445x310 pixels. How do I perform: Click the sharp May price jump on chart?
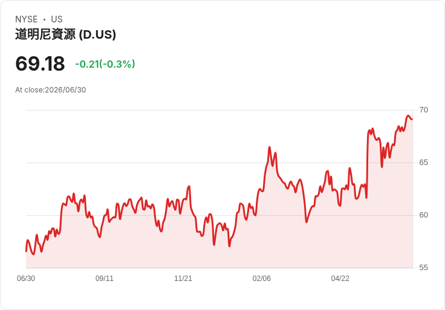(367, 164)
